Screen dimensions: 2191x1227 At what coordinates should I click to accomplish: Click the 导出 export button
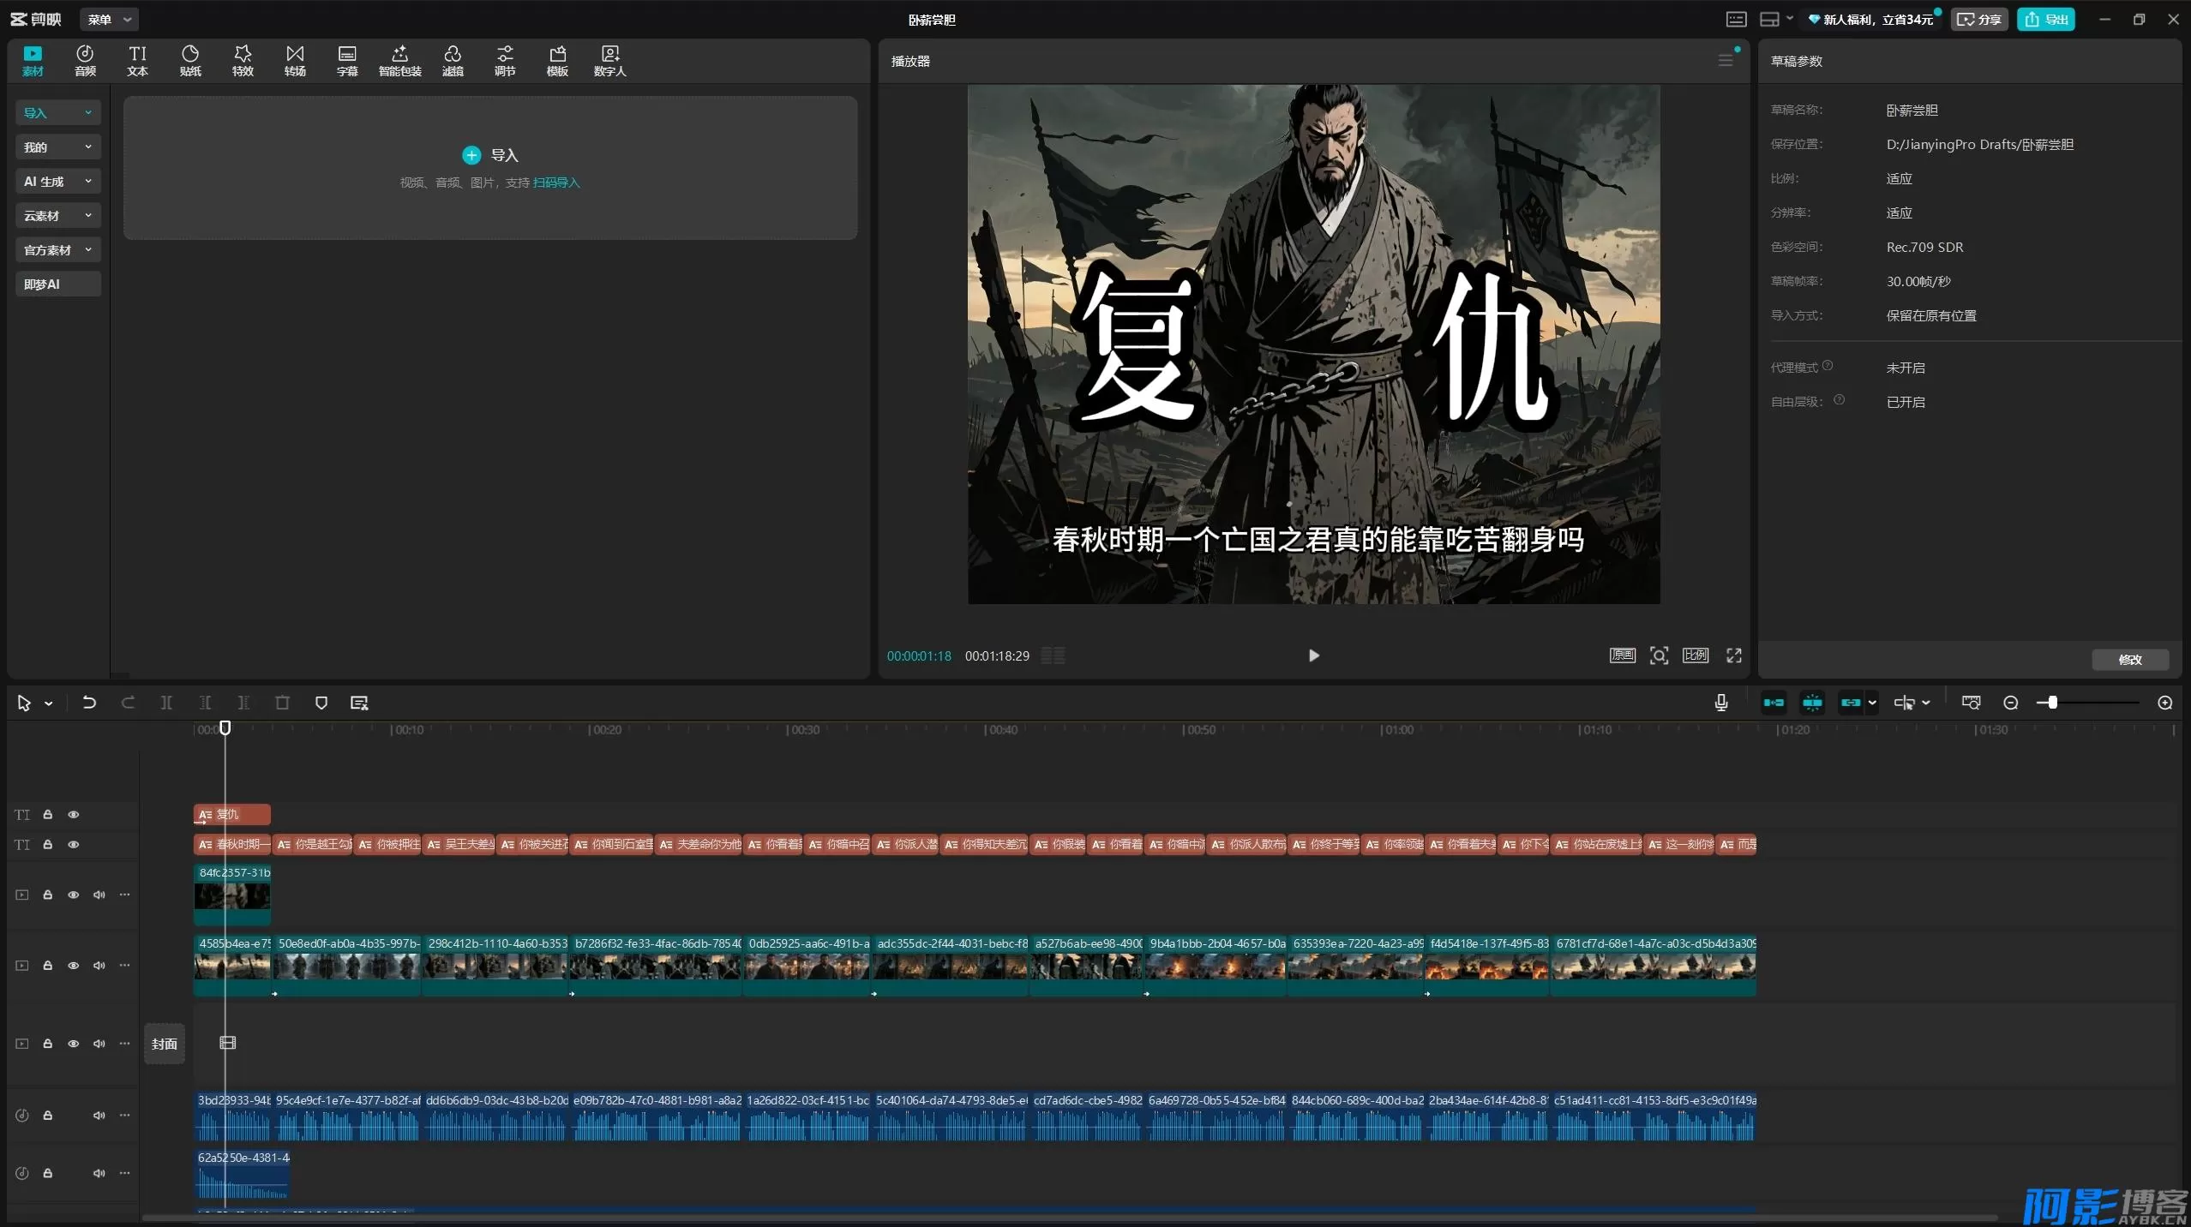[x=2045, y=19]
